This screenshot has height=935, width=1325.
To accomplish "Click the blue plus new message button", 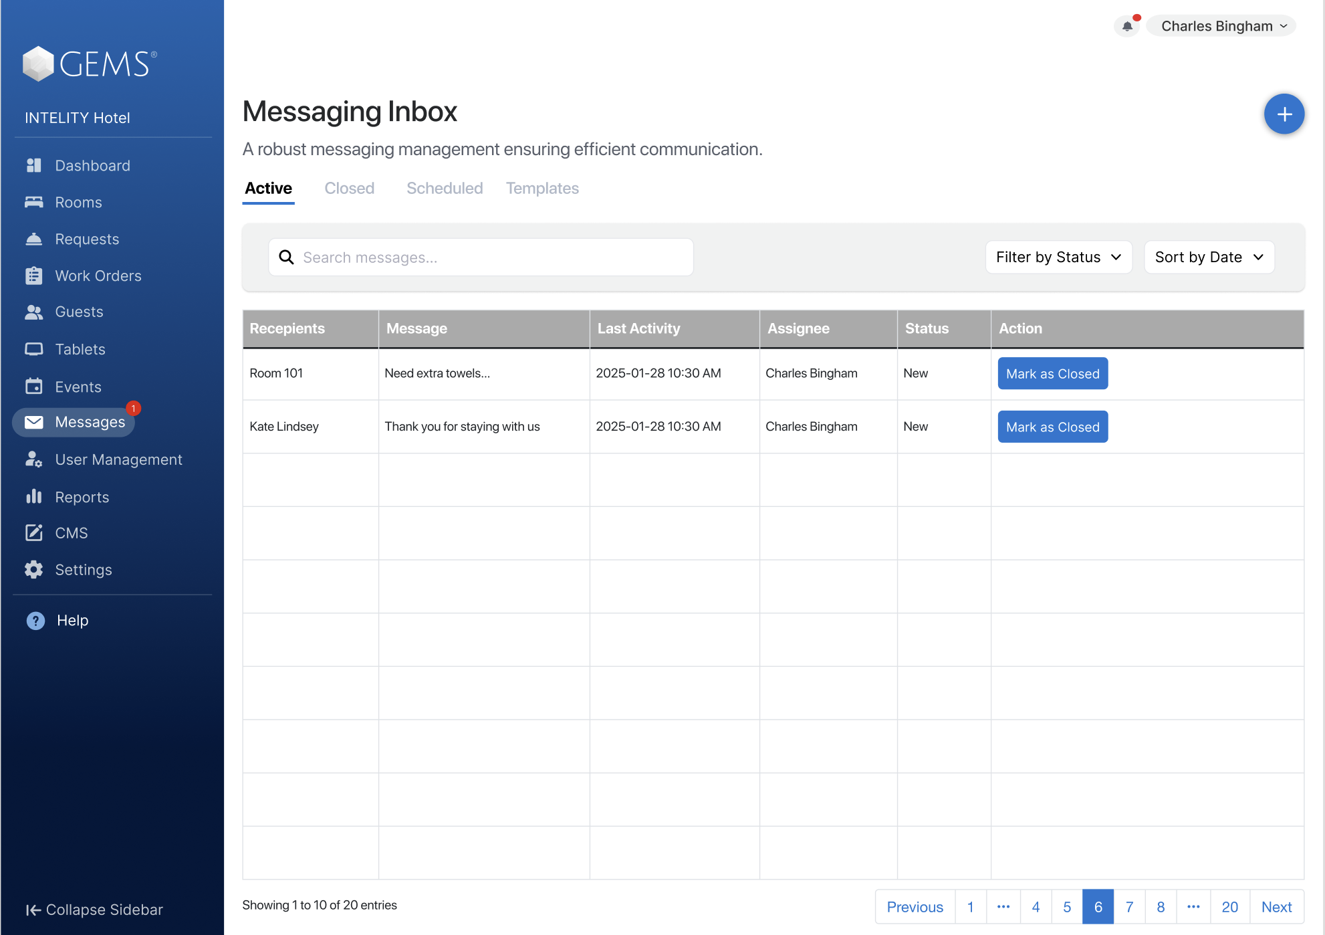I will pyautogui.click(x=1284, y=114).
